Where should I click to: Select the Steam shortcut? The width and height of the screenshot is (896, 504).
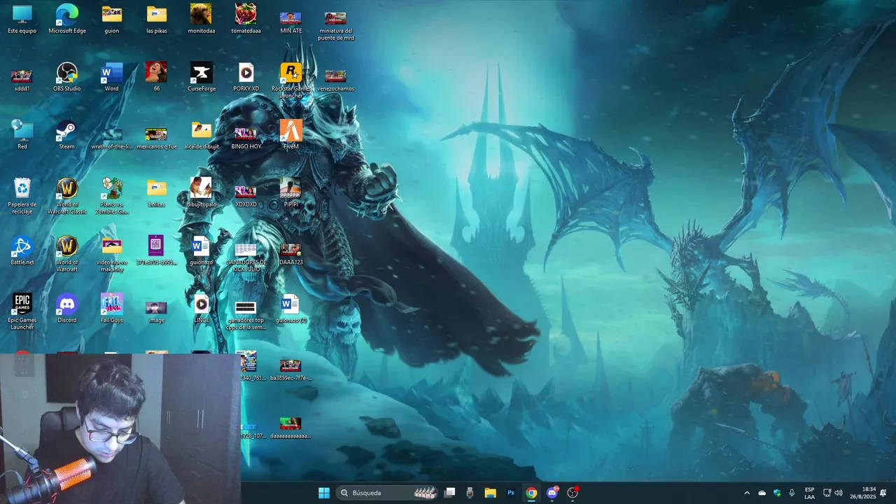click(x=67, y=134)
